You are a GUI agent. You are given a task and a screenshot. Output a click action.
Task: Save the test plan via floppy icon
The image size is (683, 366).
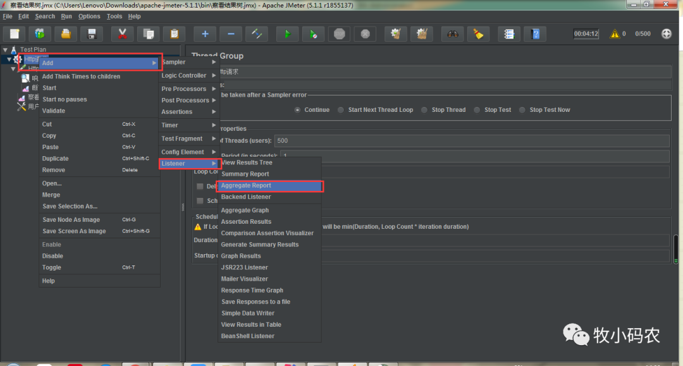(x=92, y=34)
